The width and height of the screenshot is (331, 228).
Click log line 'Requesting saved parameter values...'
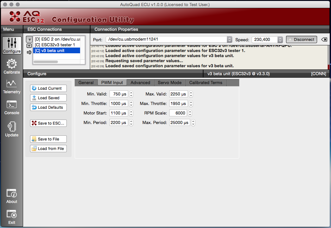[x=144, y=61]
